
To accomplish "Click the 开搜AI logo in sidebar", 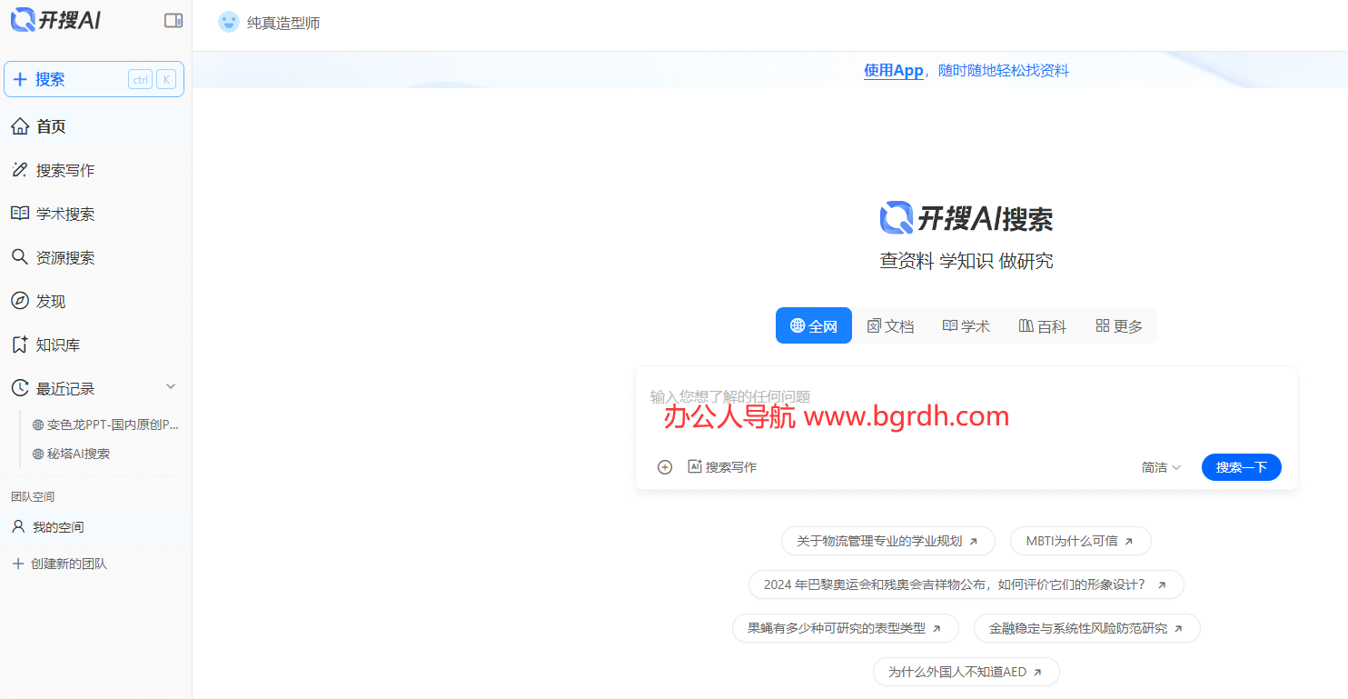I will [x=55, y=20].
